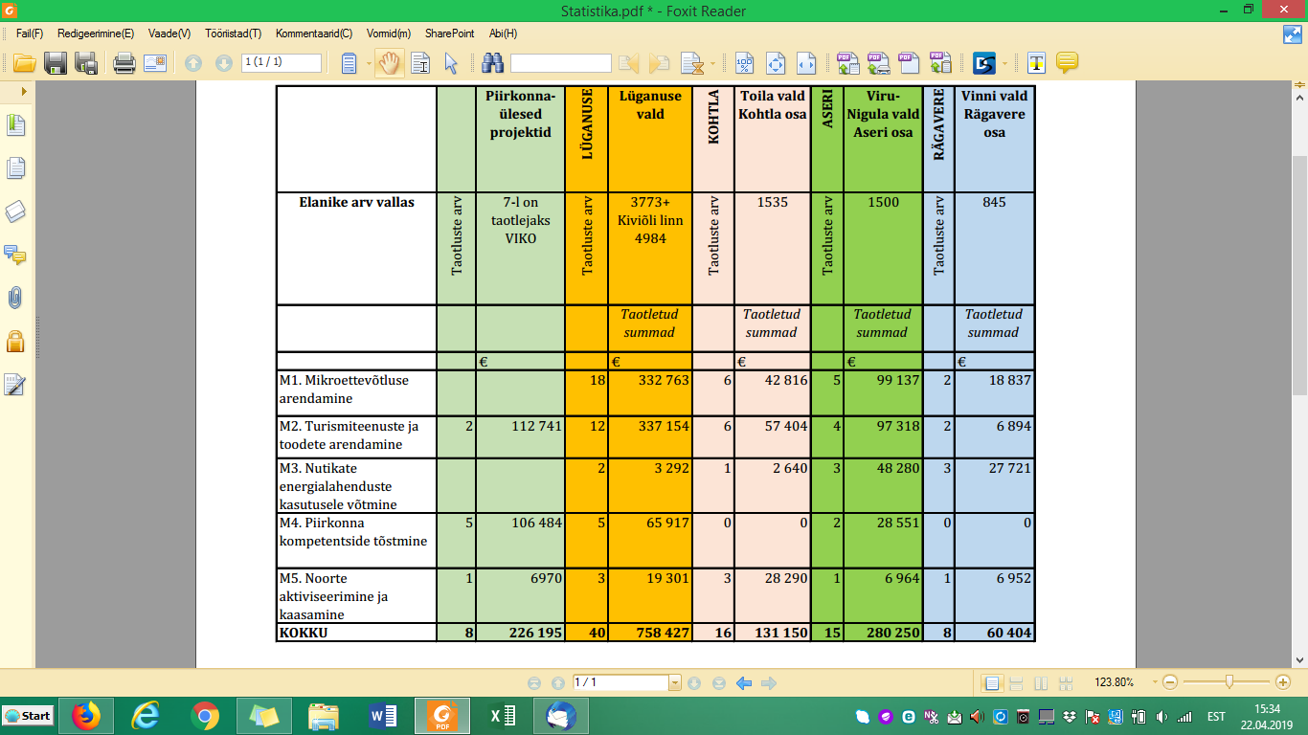
Task: Open the Tööriistad(T) menu
Action: (233, 33)
